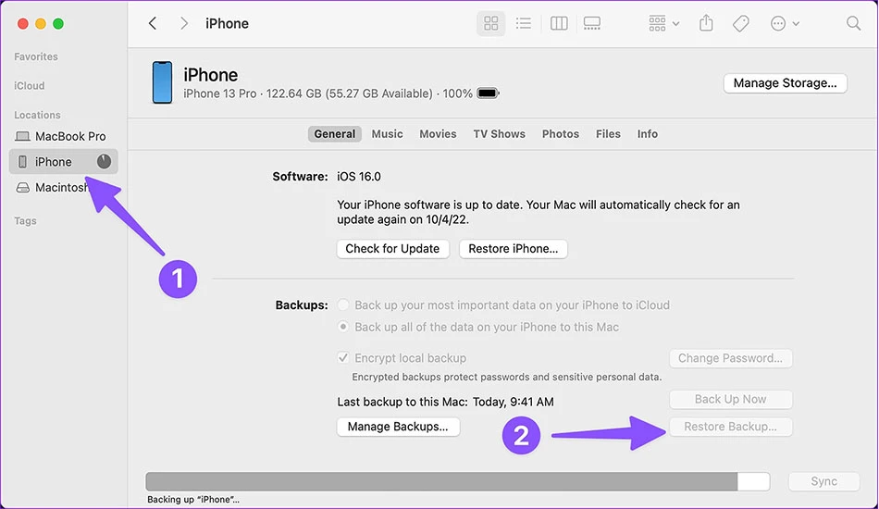Expand the Favorites sidebar section
The width and height of the screenshot is (879, 509).
(x=36, y=56)
